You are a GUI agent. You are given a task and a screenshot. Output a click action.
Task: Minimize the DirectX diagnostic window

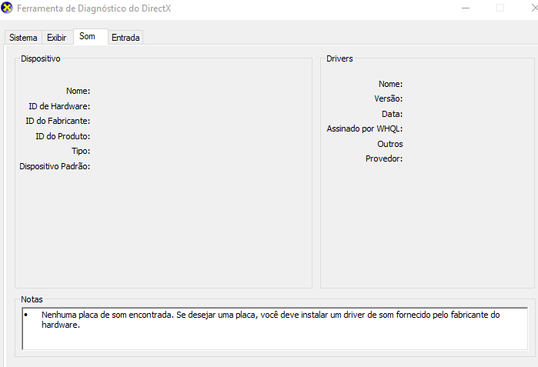pos(466,8)
